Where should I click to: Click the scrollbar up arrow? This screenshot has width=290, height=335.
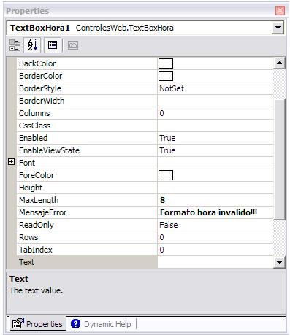pyautogui.click(x=279, y=63)
